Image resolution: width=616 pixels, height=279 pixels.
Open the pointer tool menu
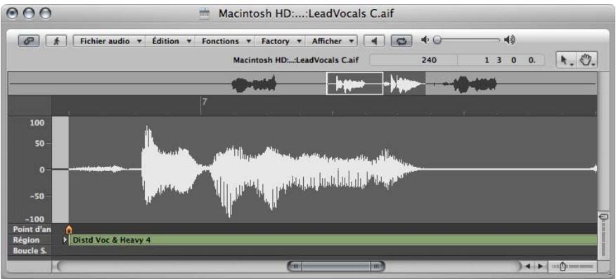click(x=566, y=61)
